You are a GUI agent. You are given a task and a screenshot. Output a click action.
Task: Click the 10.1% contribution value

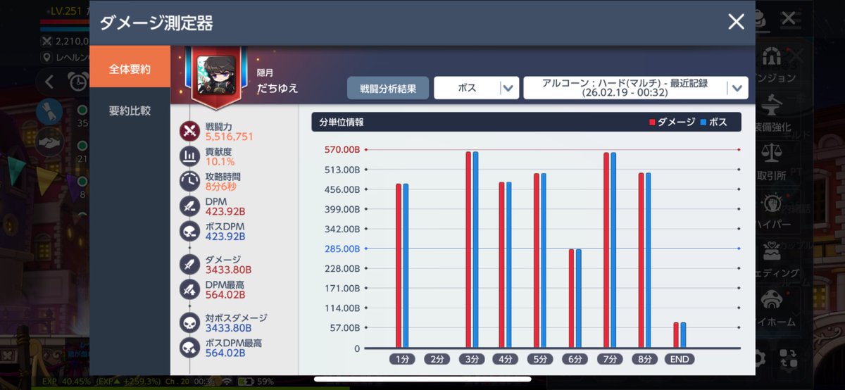point(220,162)
